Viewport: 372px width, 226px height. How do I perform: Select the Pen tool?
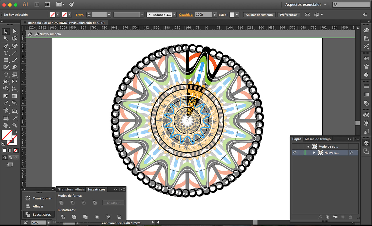pos(6,46)
